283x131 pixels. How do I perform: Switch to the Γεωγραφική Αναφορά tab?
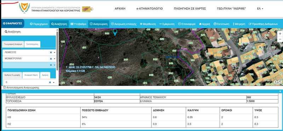(13, 44)
